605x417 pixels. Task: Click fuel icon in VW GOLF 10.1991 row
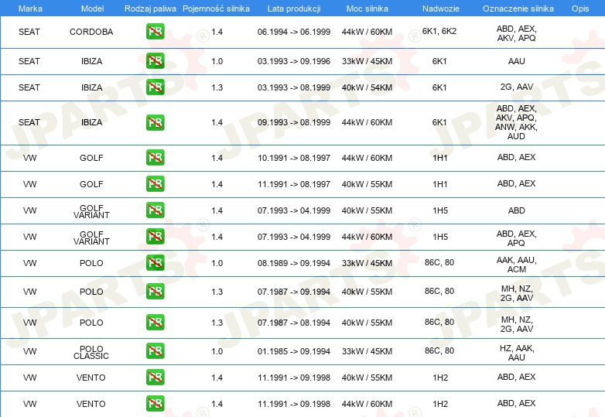point(155,157)
